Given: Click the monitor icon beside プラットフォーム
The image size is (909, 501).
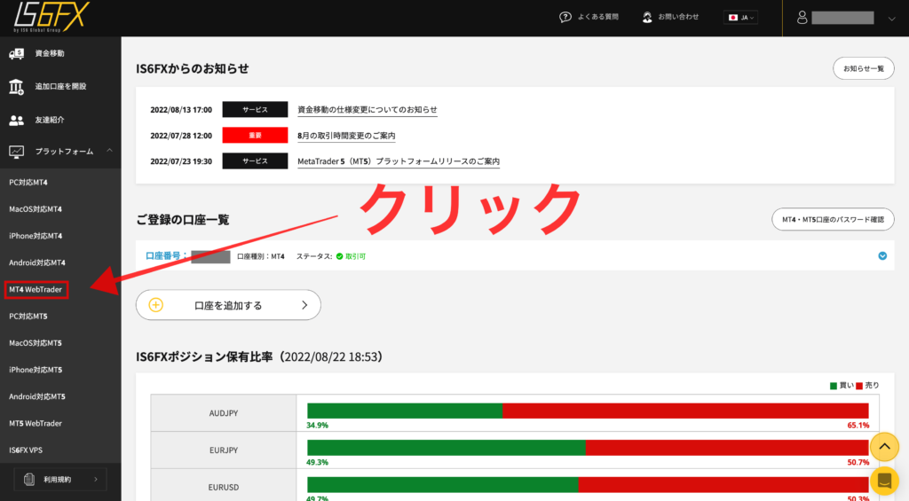Looking at the screenshot, I should pyautogui.click(x=16, y=152).
